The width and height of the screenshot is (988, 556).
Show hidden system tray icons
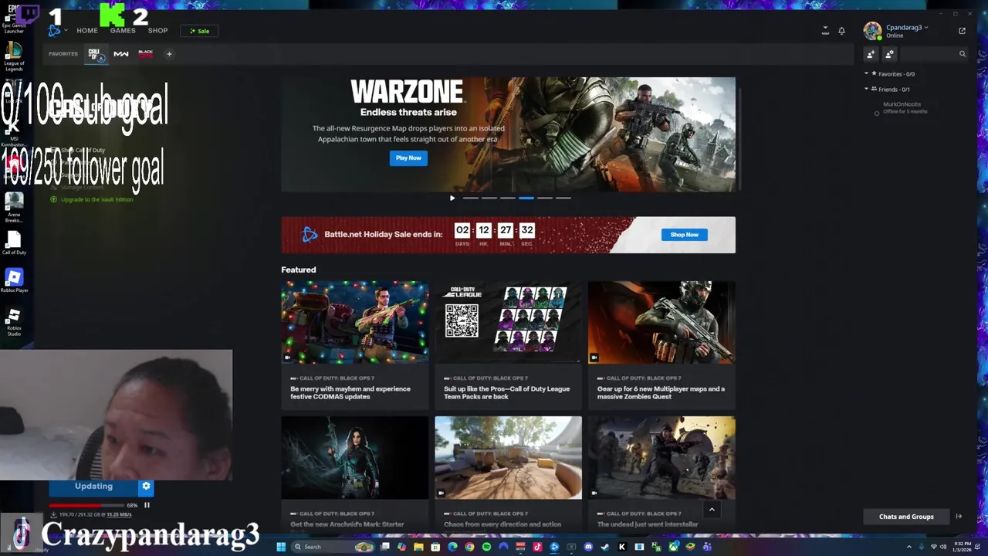[x=908, y=547]
